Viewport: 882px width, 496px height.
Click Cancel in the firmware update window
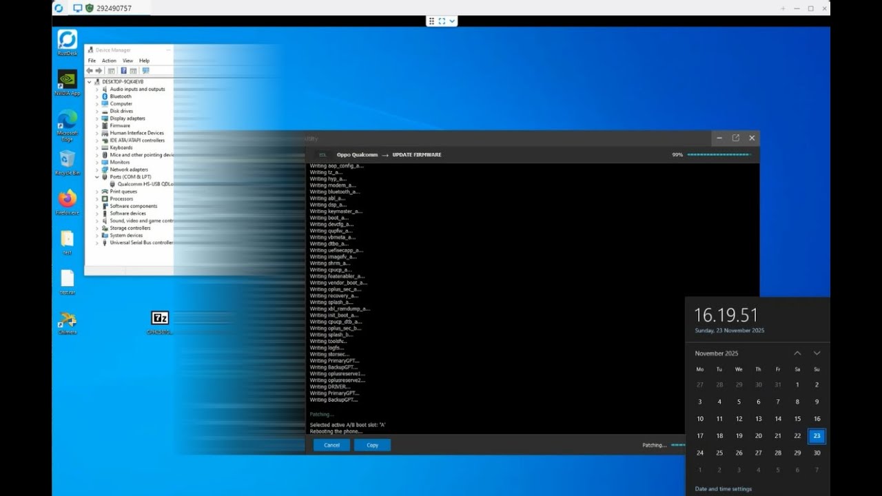(332, 445)
